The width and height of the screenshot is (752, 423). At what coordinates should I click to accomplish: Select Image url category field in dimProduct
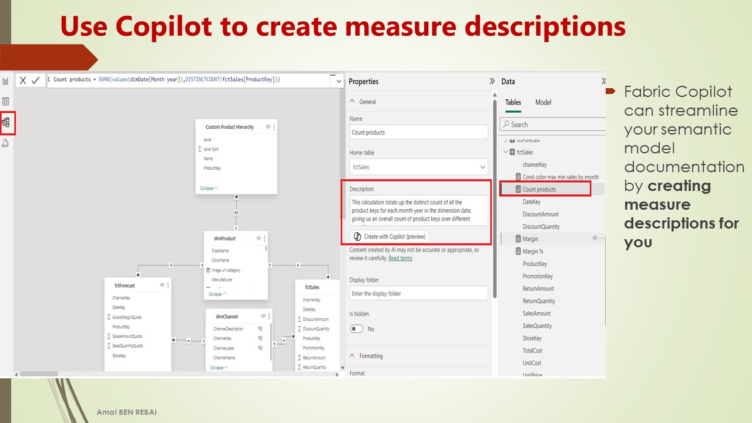(x=226, y=270)
